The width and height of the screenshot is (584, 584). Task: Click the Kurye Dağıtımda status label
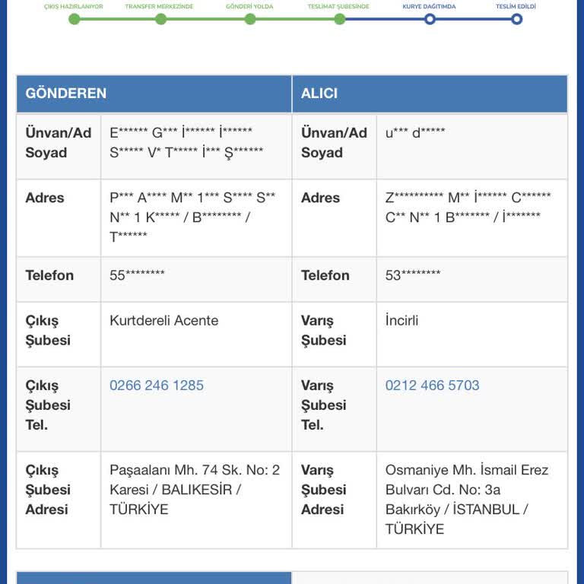click(x=429, y=6)
